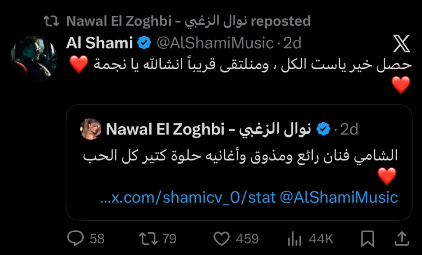Image resolution: width=422 pixels, height=255 pixels.
Task: Tap the repost arrows icon
Action: (x=147, y=238)
